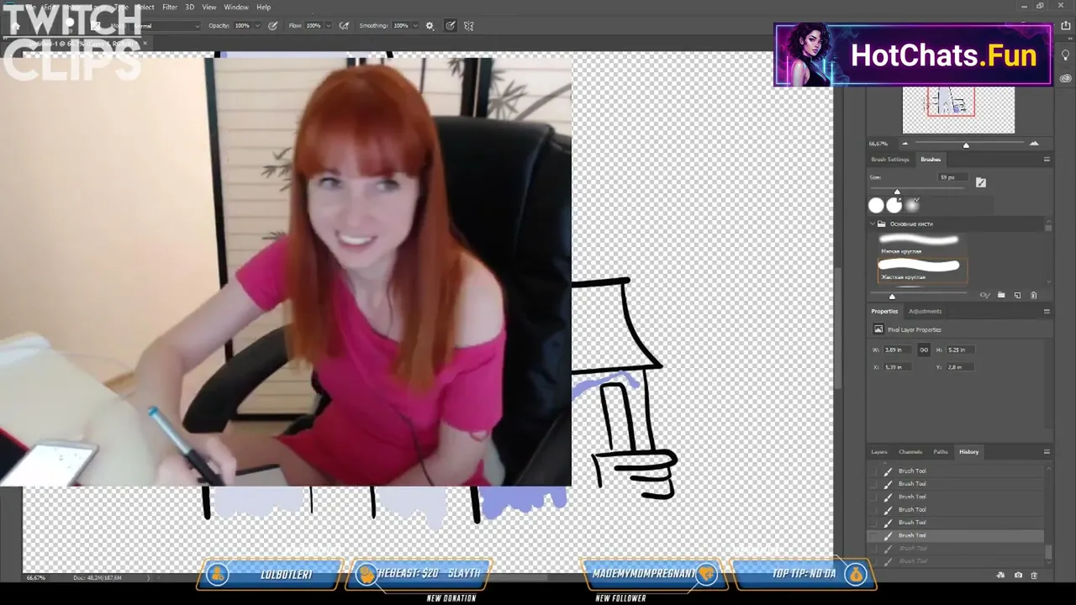Viewport: 1076px width, 605px height.
Task: Open the 3D menu
Action: [x=190, y=8]
